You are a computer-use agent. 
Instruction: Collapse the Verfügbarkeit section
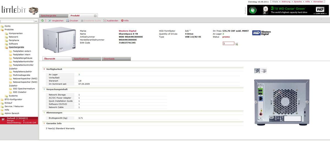[44, 69]
